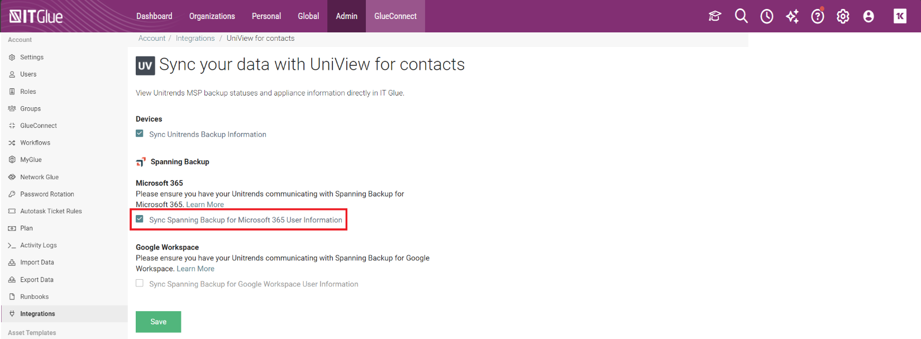
Task: Open Runbooks in the sidebar
Action: 35,297
